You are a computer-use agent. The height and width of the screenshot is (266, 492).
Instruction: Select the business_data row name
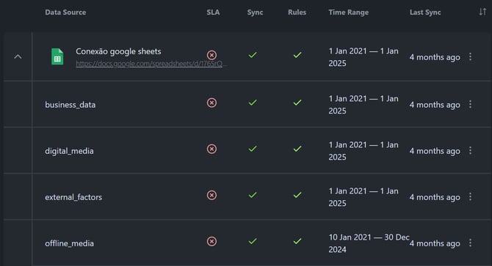pos(70,105)
